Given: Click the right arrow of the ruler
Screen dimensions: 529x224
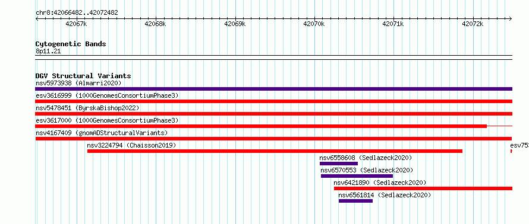Looking at the screenshot, I should point(511,18).
